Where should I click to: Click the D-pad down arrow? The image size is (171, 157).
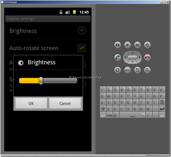(132, 62)
